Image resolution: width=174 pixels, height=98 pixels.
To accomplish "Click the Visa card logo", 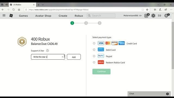I will [101, 43].
